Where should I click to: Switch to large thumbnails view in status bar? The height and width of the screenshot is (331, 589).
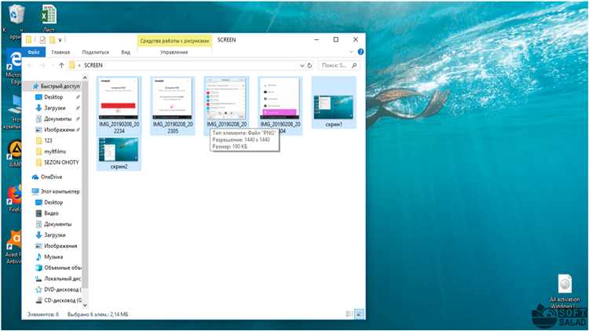(359, 314)
